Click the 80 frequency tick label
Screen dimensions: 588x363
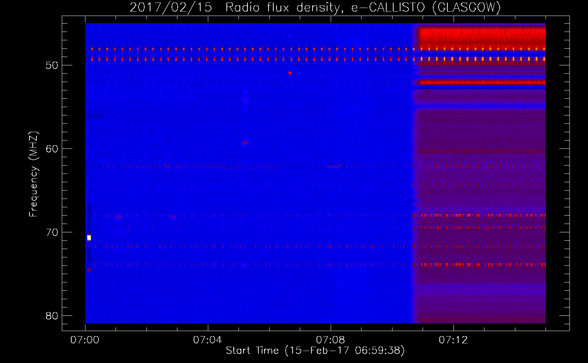[x=52, y=316]
